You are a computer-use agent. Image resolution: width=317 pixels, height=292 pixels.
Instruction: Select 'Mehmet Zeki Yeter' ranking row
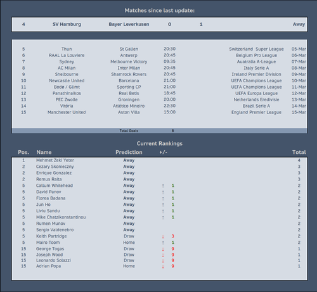click(160, 160)
